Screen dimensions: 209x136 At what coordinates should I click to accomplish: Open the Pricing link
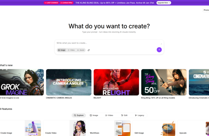206,10
